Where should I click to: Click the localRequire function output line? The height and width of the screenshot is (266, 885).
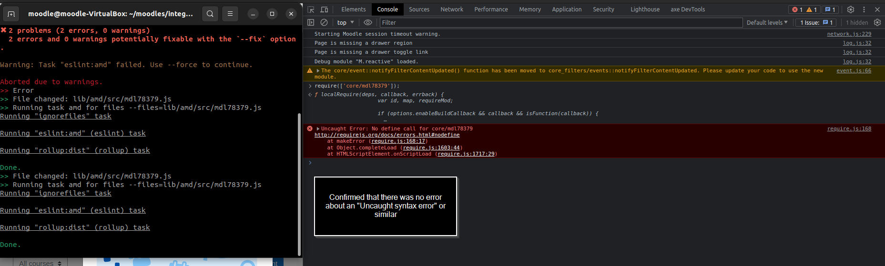click(379, 94)
